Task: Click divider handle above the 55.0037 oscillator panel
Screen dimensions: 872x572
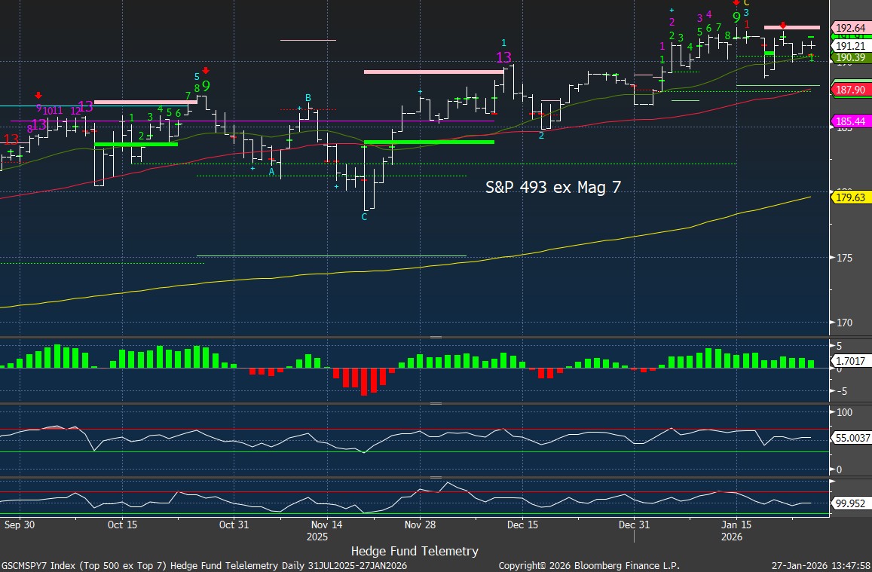Action: click(x=436, y=404)
